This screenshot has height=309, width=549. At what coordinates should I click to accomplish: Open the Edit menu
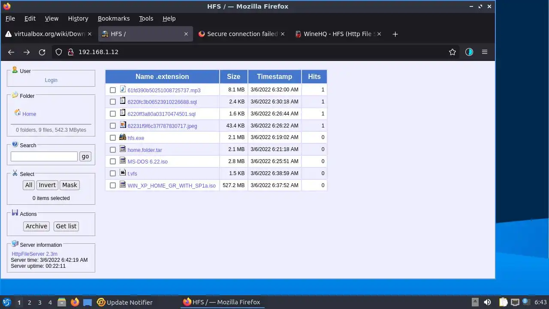point(30,18)
